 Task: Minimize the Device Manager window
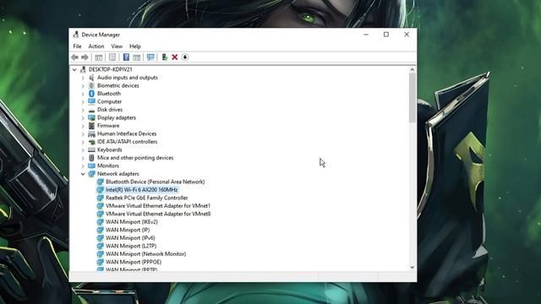[366, 35]
